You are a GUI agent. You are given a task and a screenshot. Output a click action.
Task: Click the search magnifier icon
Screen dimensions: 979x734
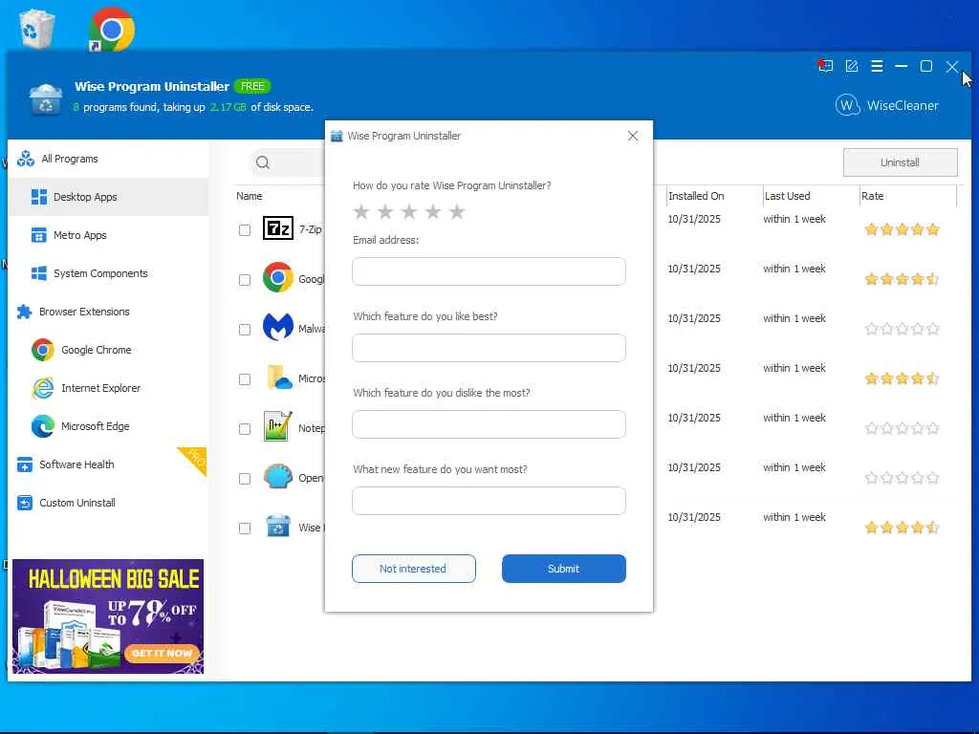(263, 162)
